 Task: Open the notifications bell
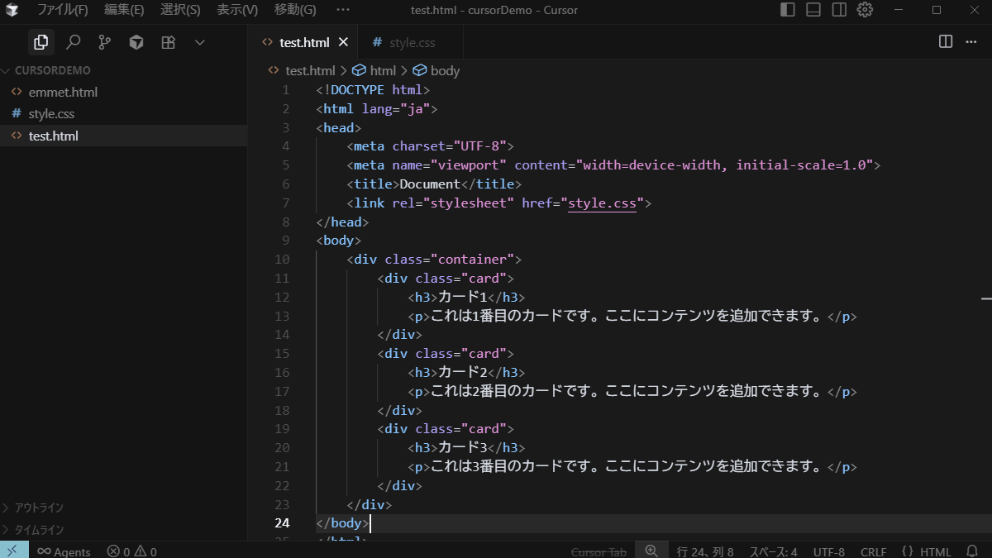click(972, 551)
